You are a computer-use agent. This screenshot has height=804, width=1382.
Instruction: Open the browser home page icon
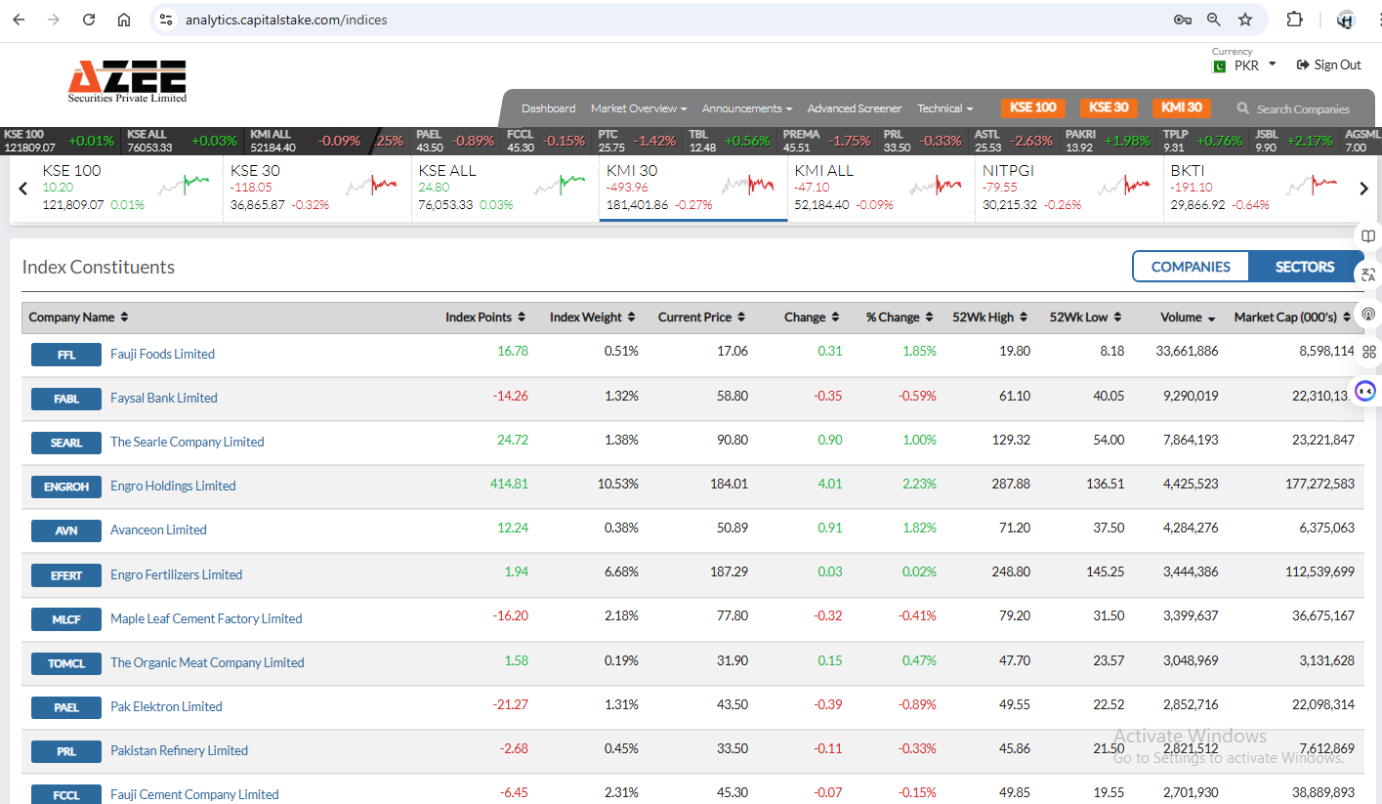pos(123,20)
